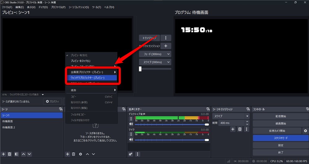Undock the シーン panel with float icon
The width and height of the screenshot is (309, 164).
tap(61, 109)
